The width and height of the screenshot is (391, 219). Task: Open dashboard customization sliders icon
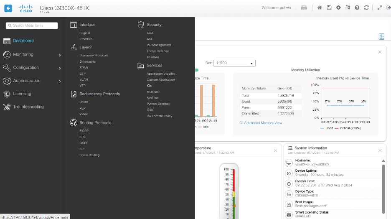381,37
